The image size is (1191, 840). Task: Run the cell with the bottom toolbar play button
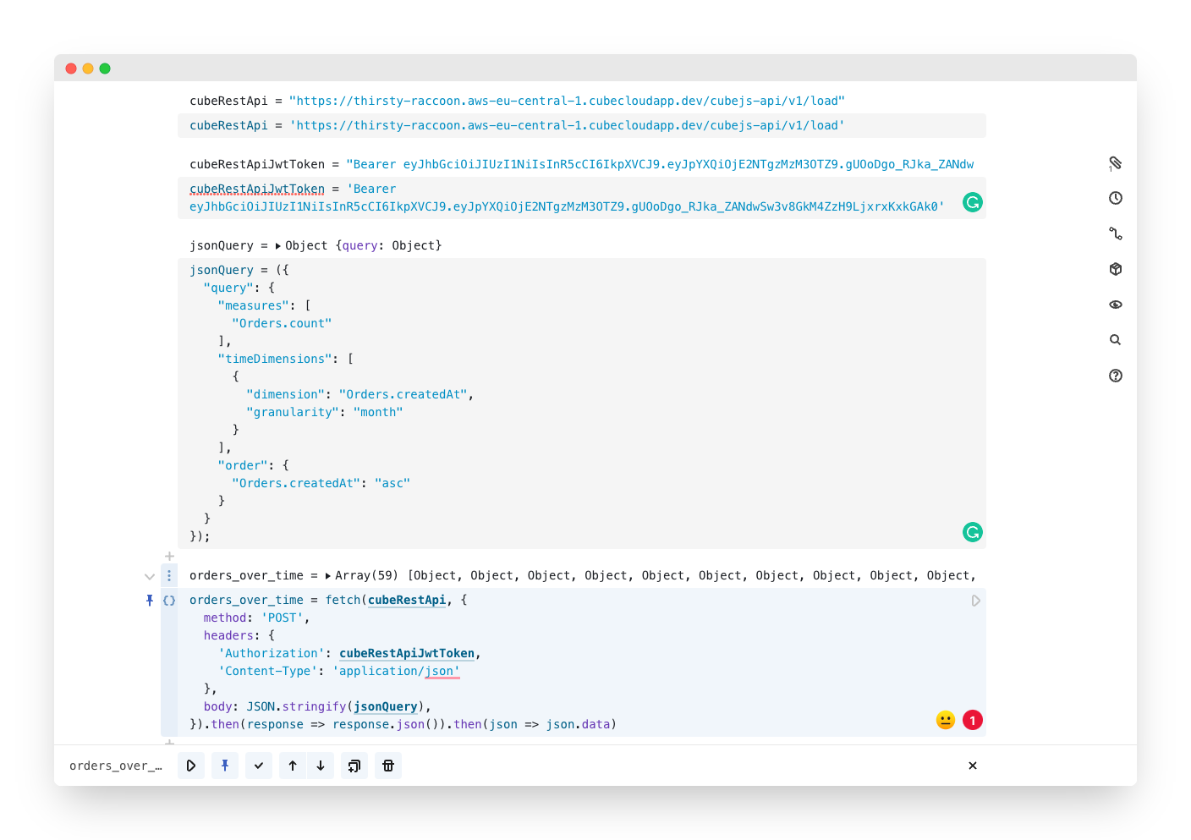pyautogui.click(x=191, y=766)
